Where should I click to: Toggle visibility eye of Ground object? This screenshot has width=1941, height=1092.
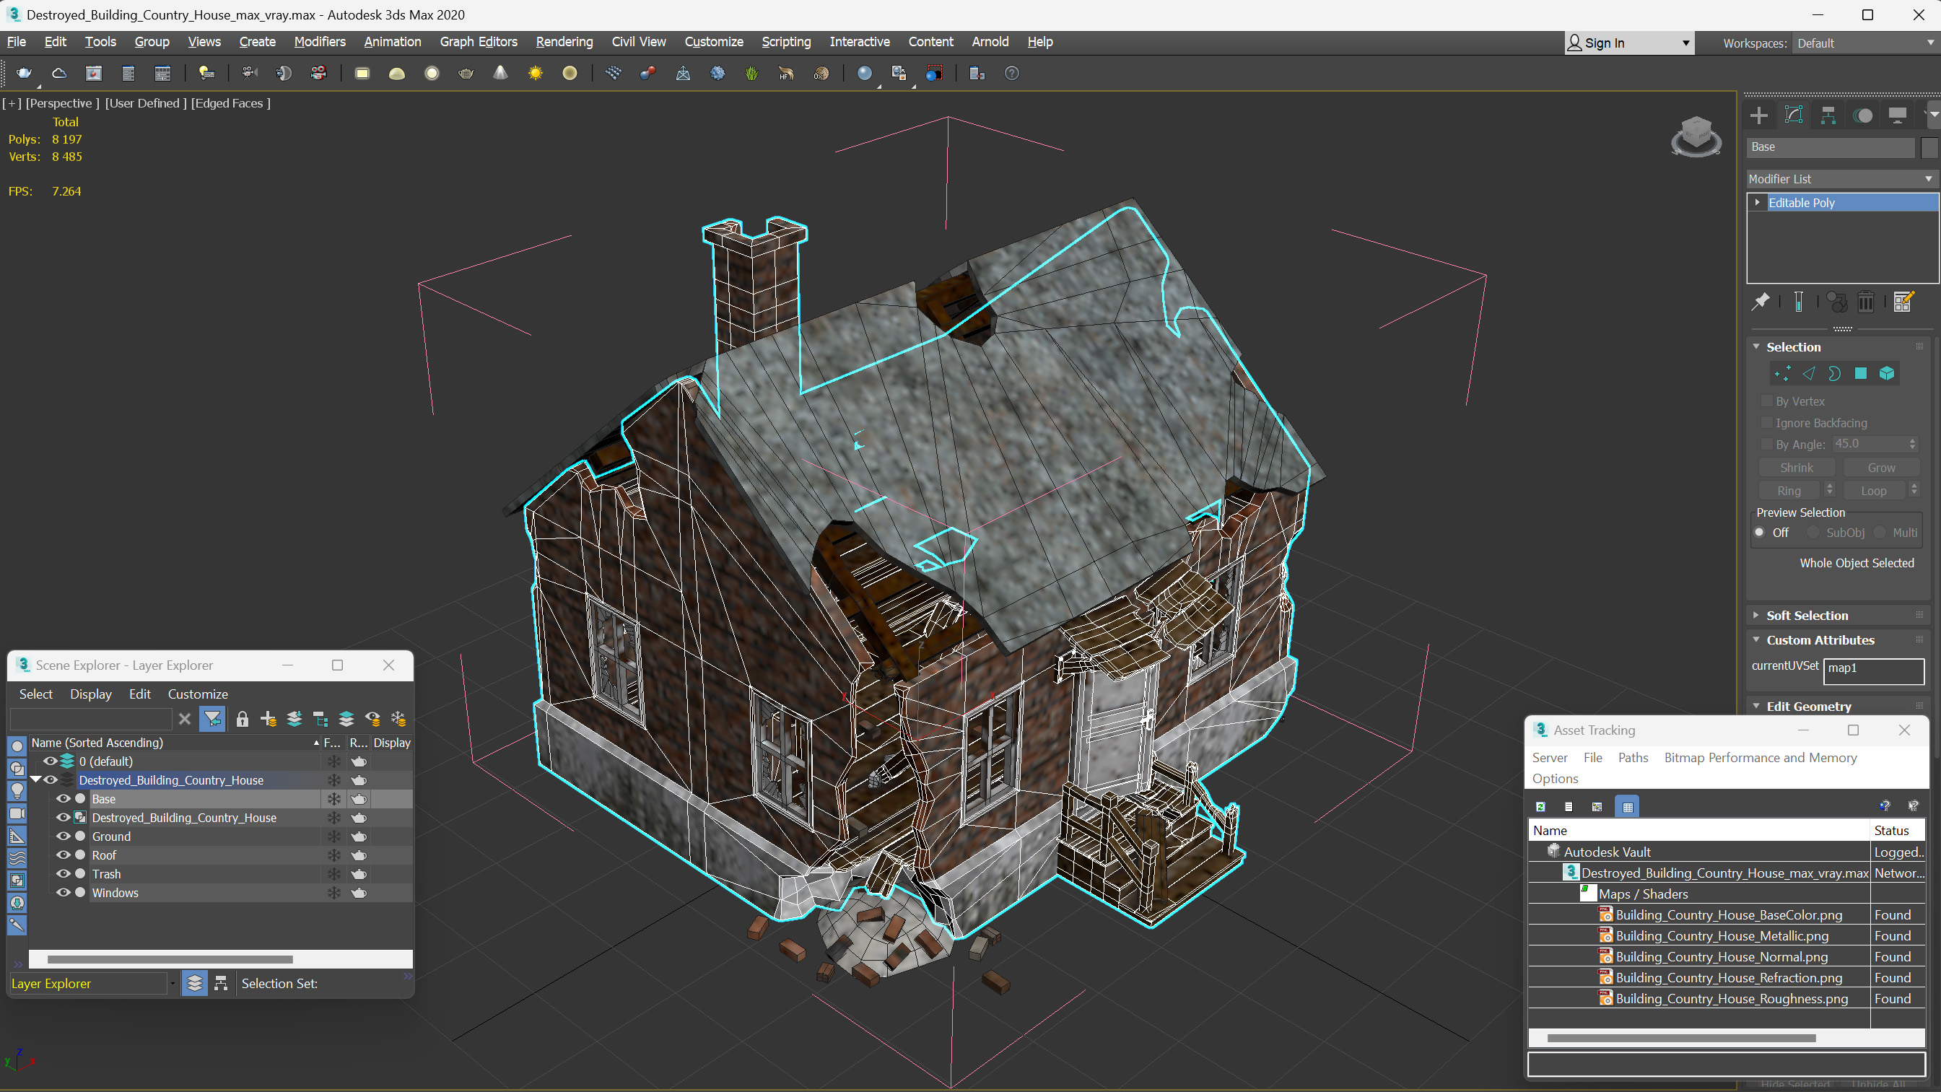(64, 837)
